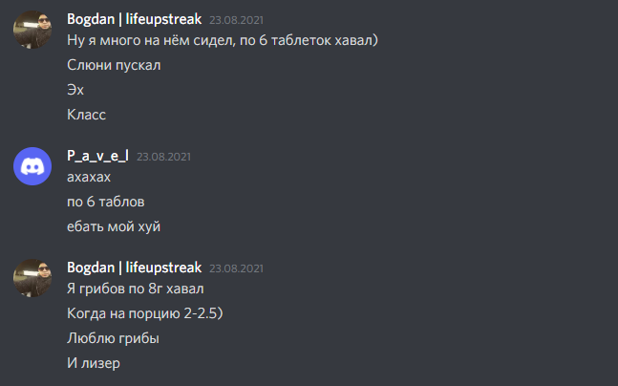Click the first message's 23.08.2021 timestamp

[236, 20]
